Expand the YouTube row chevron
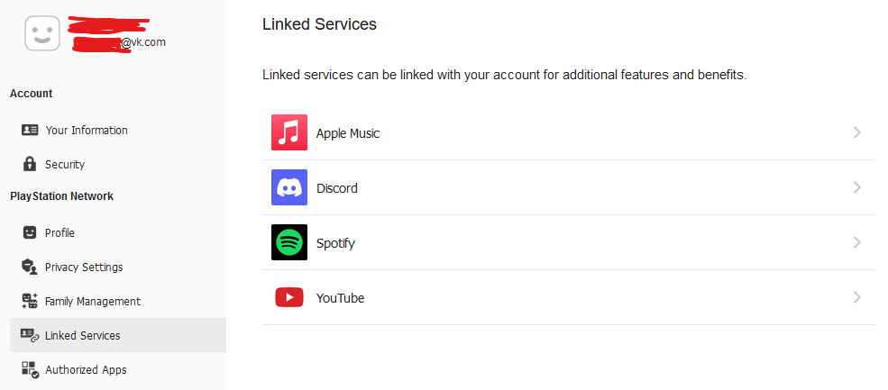 [856, 297]
